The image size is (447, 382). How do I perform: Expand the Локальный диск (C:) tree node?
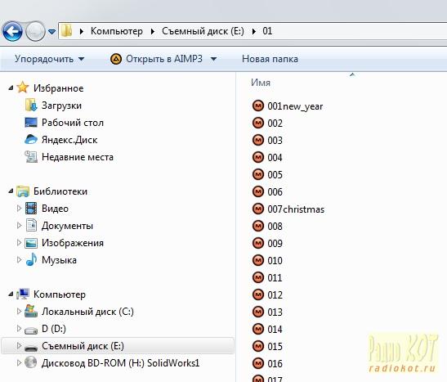point(19,312)
